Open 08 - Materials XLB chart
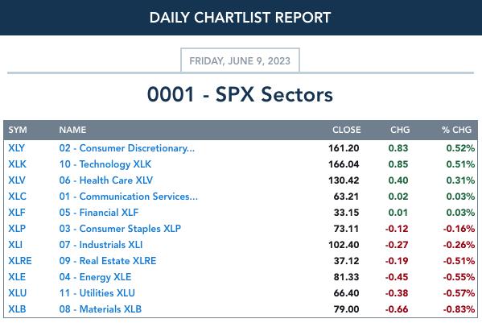The image size is (482, 323). click(101, 309)
